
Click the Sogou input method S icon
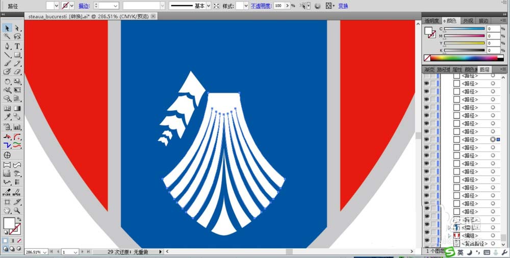tap(450, 252)
